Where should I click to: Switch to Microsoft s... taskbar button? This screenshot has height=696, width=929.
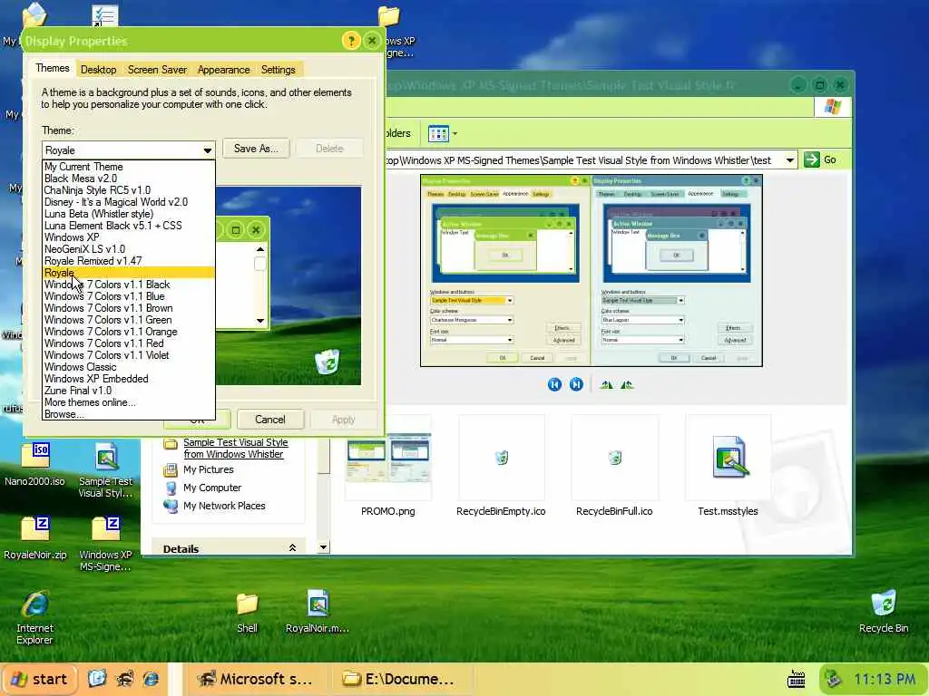click(x=255, y=679)
